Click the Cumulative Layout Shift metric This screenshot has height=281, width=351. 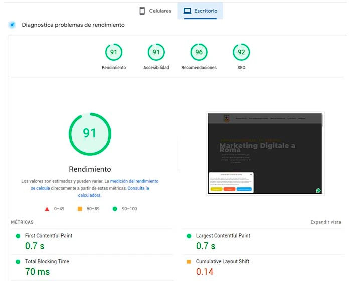tap(222, 262)
